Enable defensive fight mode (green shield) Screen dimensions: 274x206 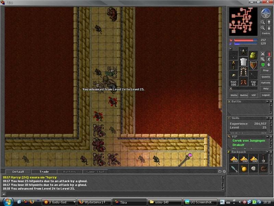[x=263, y=65]
